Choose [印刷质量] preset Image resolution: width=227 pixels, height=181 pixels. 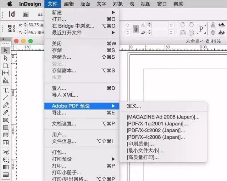coord(163,144)
